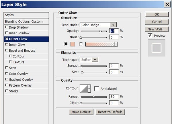
Task: Select the solid color radio button
Action: [66, 44]
